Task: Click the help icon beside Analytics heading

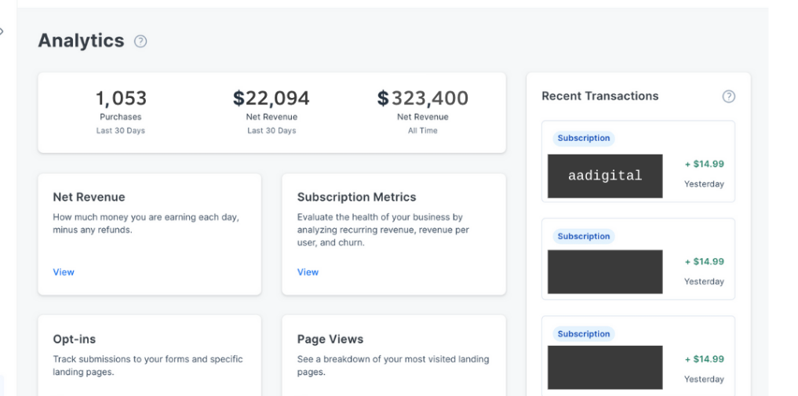Action: tap(140, 42)
